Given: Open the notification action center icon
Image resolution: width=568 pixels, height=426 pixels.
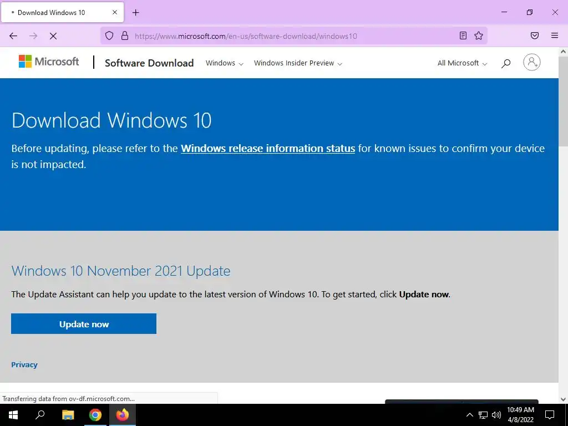Looking at the screenshot, I should point(550,415).
